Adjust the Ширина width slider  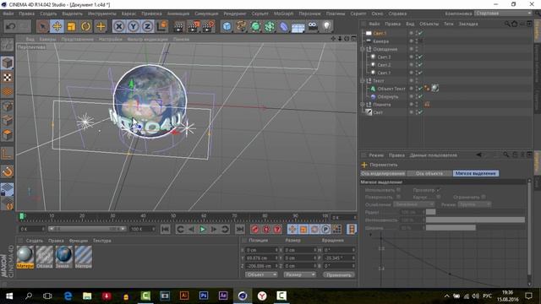pyautogui.click(x=475, y=227)
